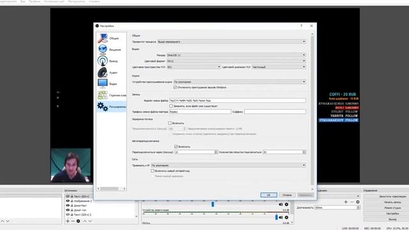This screenshot has width=409, height=230.
Task: Click the audio capture device volume slider
Action: coord(277,217)
